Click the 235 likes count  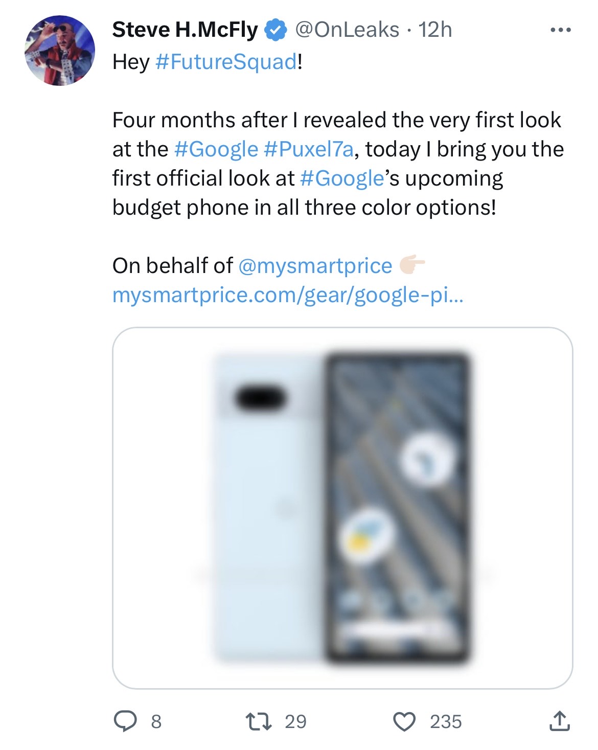[x=446, y=721]
